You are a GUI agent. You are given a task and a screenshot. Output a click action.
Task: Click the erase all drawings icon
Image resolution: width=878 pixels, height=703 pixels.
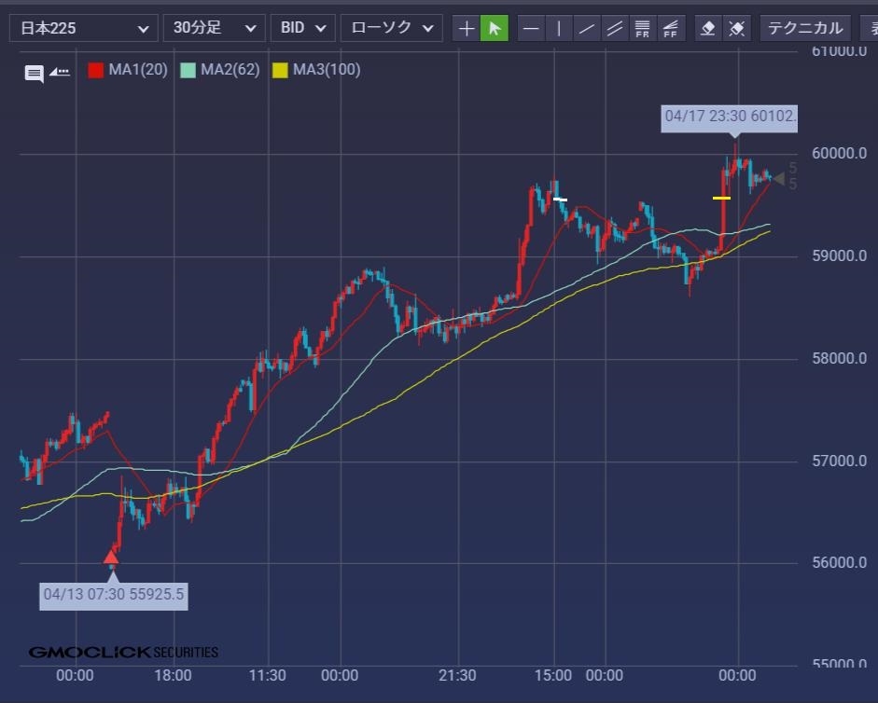(736, 28)
